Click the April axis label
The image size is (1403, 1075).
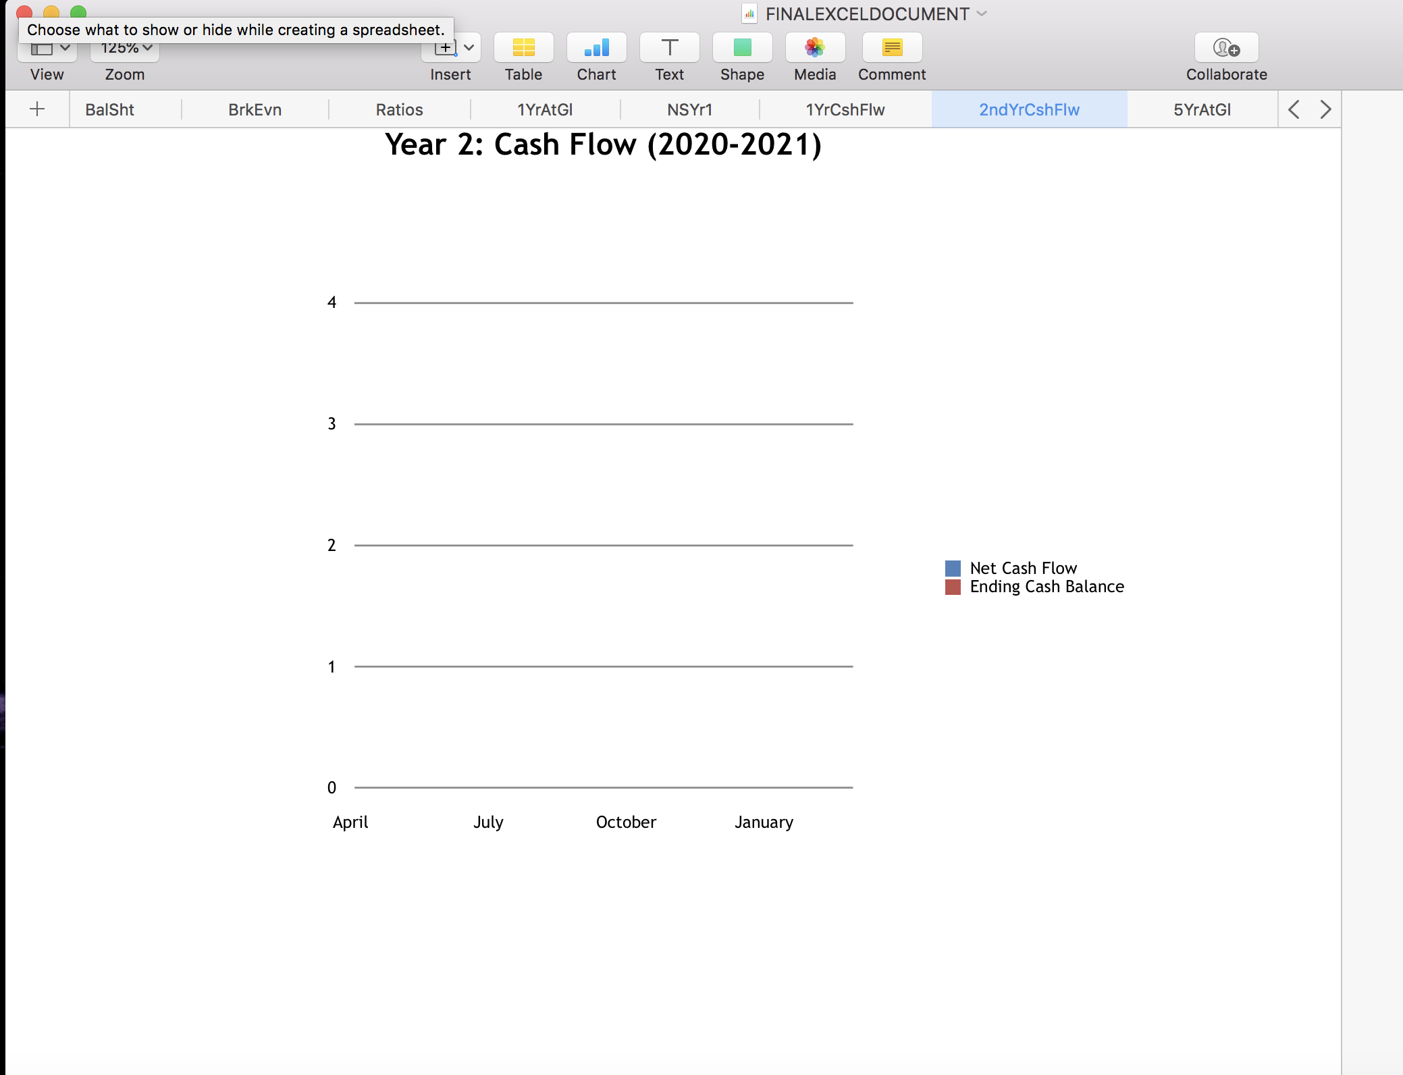(350, 822)
